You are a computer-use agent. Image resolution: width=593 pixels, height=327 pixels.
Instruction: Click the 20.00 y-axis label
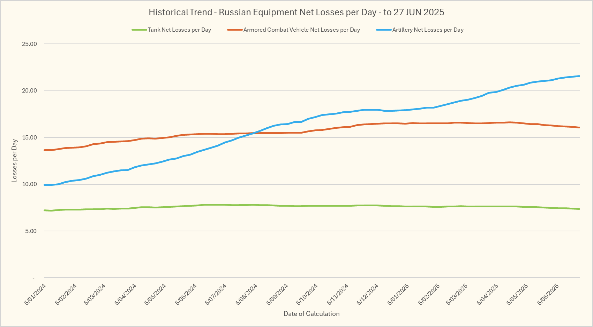(x=29, y=91)
